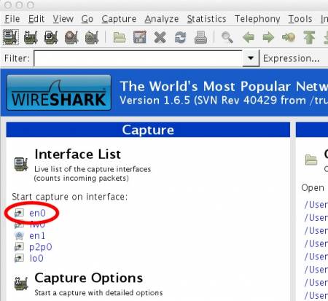The image size is (328, 301).
Task: Print packets using the printer icon
Action: [200, 38]
